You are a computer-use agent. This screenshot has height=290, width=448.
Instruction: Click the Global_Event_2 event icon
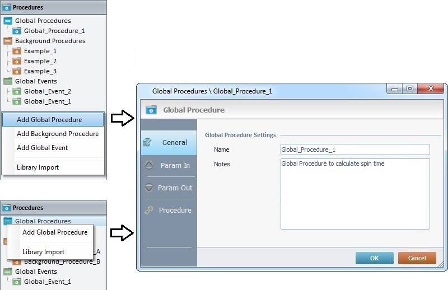[x=17, y=91]
